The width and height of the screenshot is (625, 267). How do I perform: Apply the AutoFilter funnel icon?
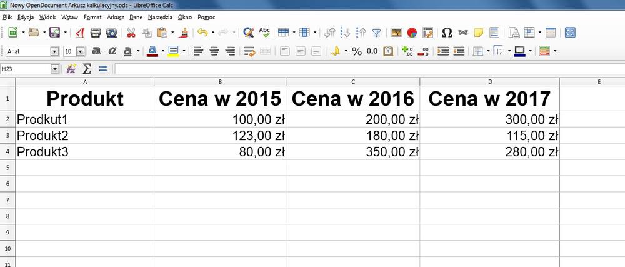tap(377, 33)
